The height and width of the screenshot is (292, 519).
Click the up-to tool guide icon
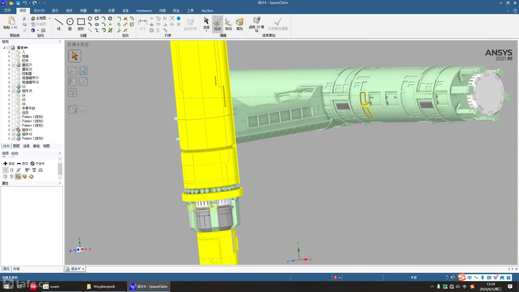(72, 109)
